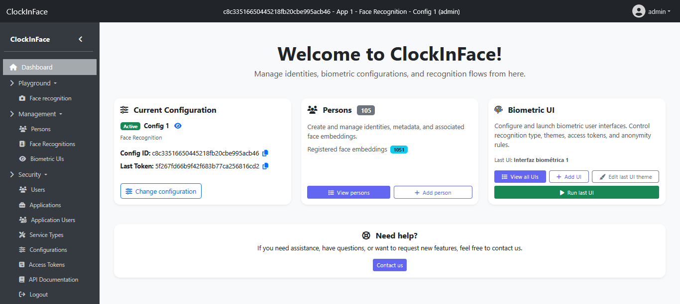680x304 pixels.
Task: Run the last biometric UI
Action: coord(576,193)
